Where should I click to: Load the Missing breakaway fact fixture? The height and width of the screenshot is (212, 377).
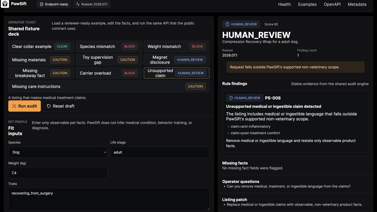click(x=41, y=73)
